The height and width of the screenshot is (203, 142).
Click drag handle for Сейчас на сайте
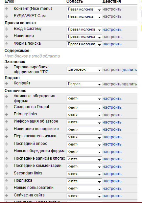[6, 195]
